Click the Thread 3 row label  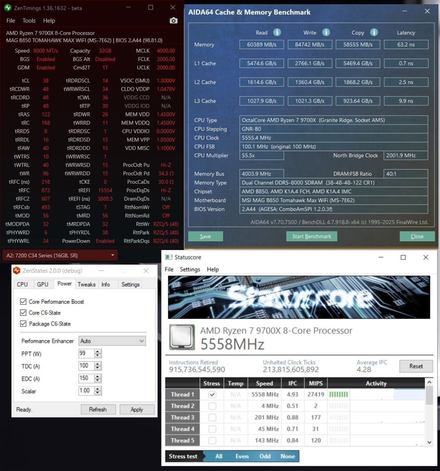pyautogui.click(x=182, y=417)
